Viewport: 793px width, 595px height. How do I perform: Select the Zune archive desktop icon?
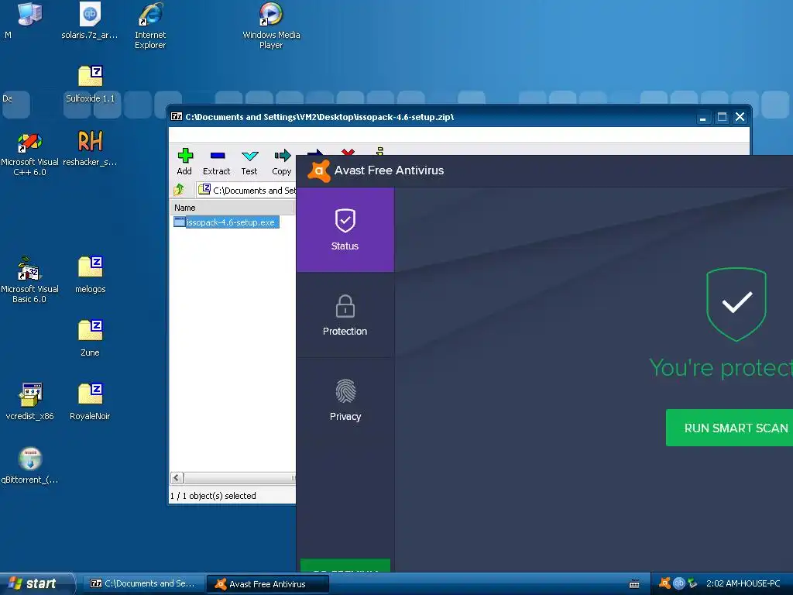click(90, 339)
